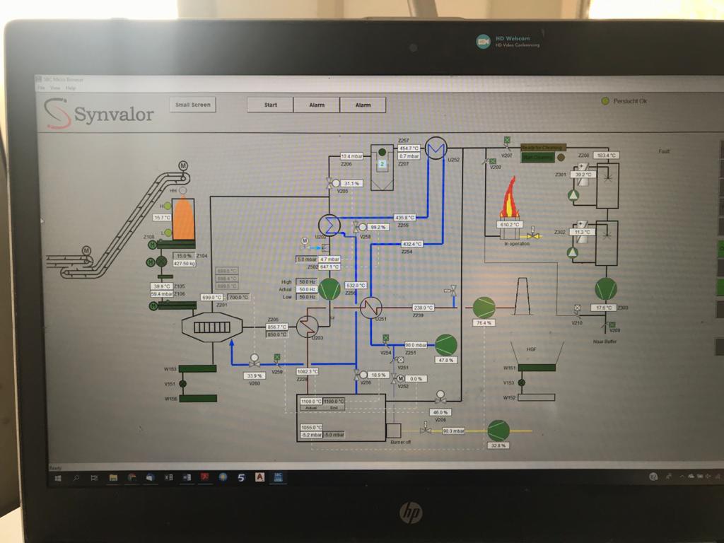Click the U252 heat exchanger symbol
This screenshot has height=543, width=724.
coord(436,148)
